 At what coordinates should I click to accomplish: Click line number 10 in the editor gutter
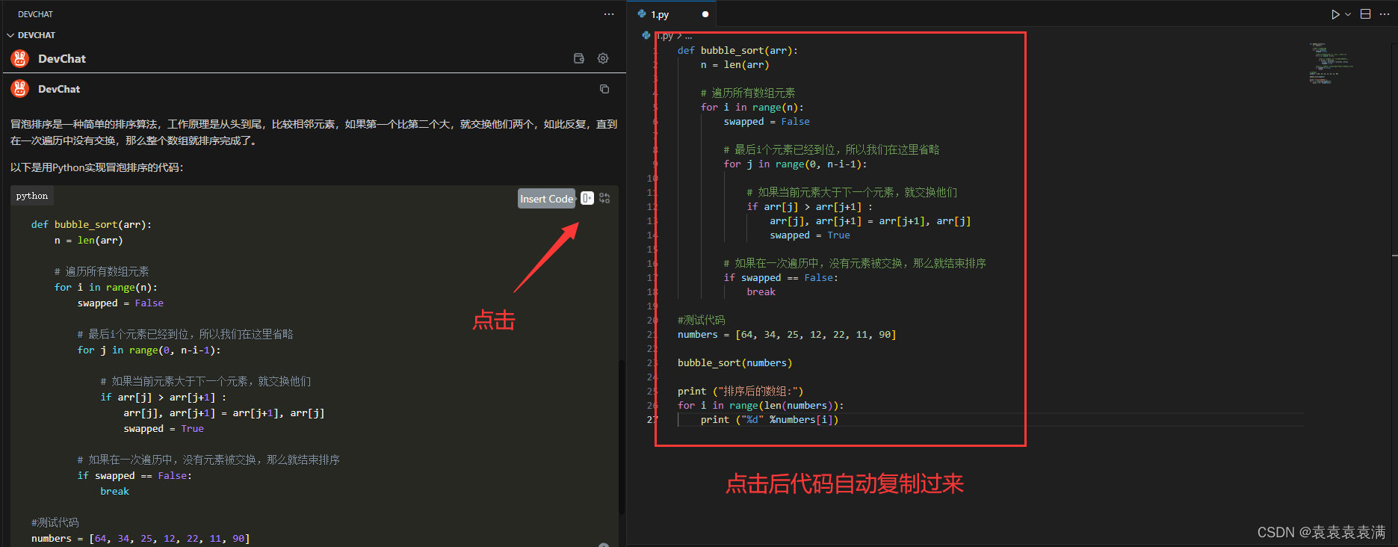[x=652, y=178]
